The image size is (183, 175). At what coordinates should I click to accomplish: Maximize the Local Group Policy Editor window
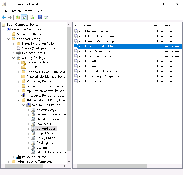coord(165,4)
